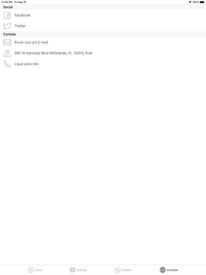The height and width of the screenshot is (275, 206).
Task: Tap the battery indicator in status bar
Action: point(202,2)
